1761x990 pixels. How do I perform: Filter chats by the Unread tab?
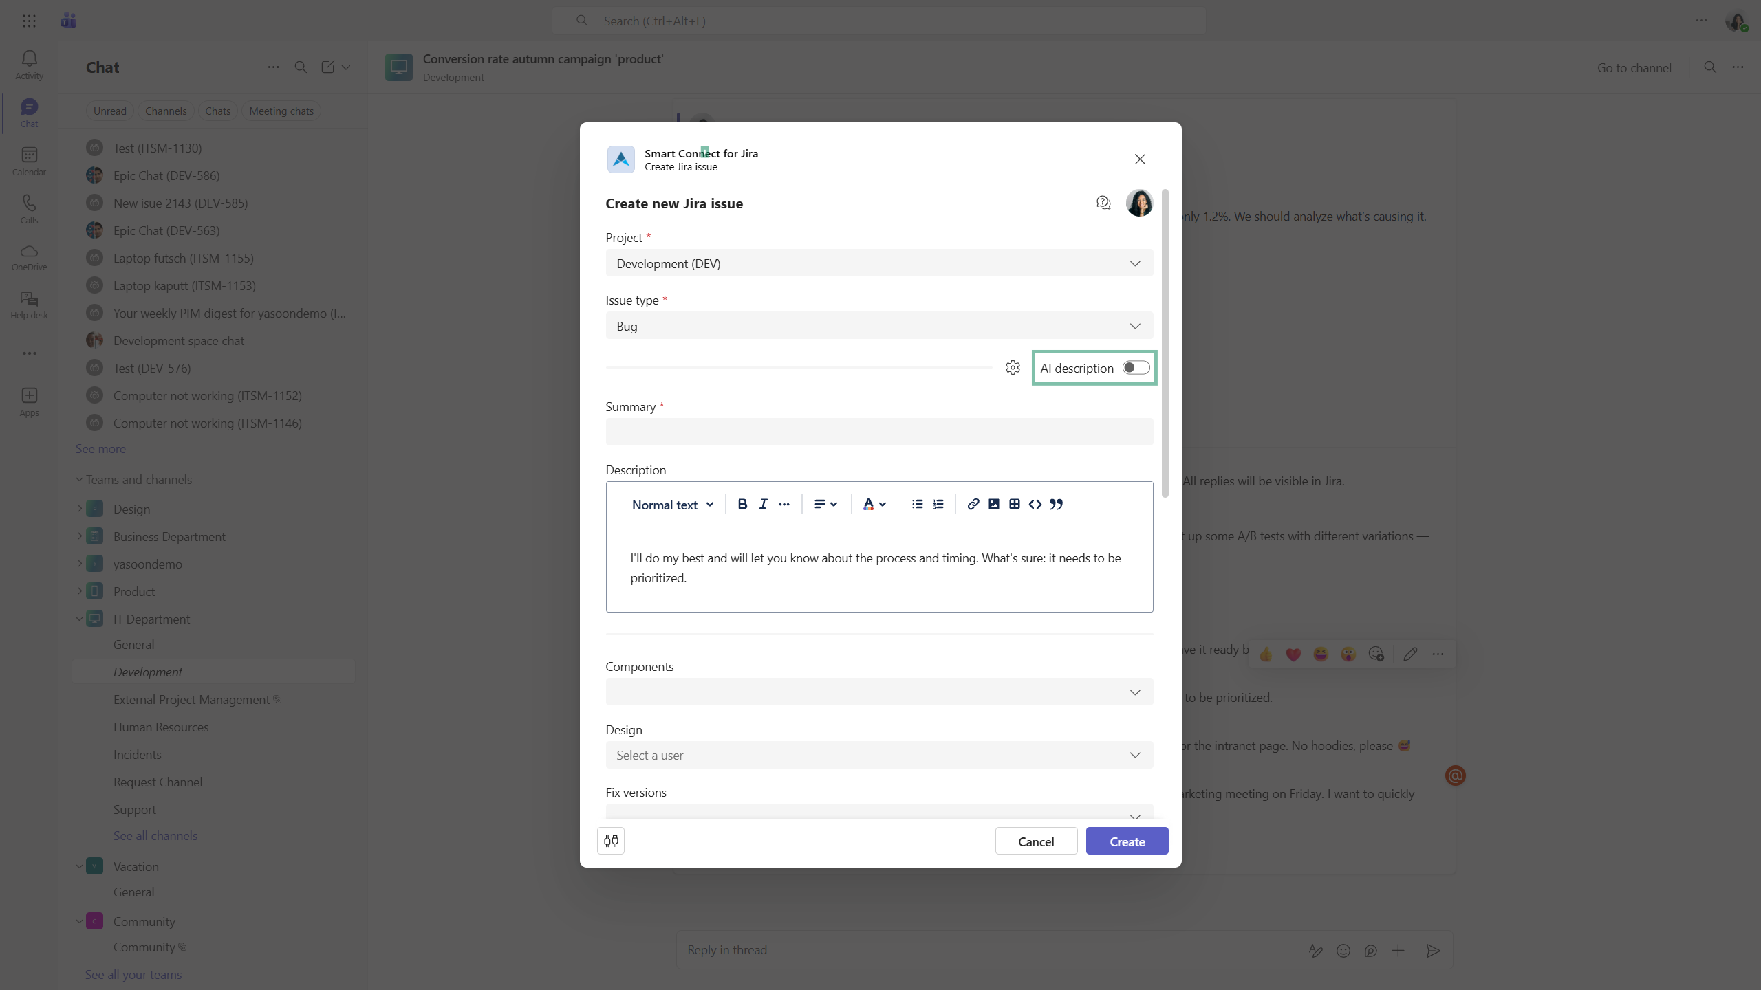(109, 111)
